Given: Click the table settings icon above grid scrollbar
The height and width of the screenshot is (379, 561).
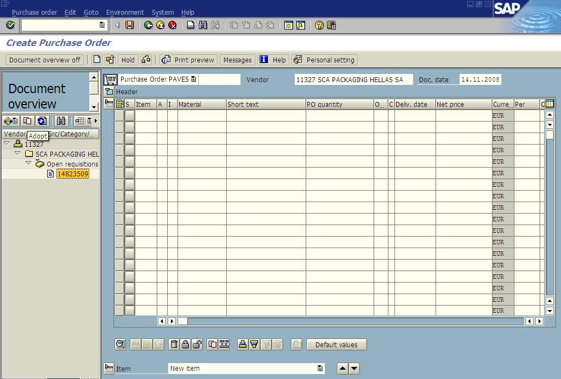Looking at the screenshot, I should pos(549,104).
